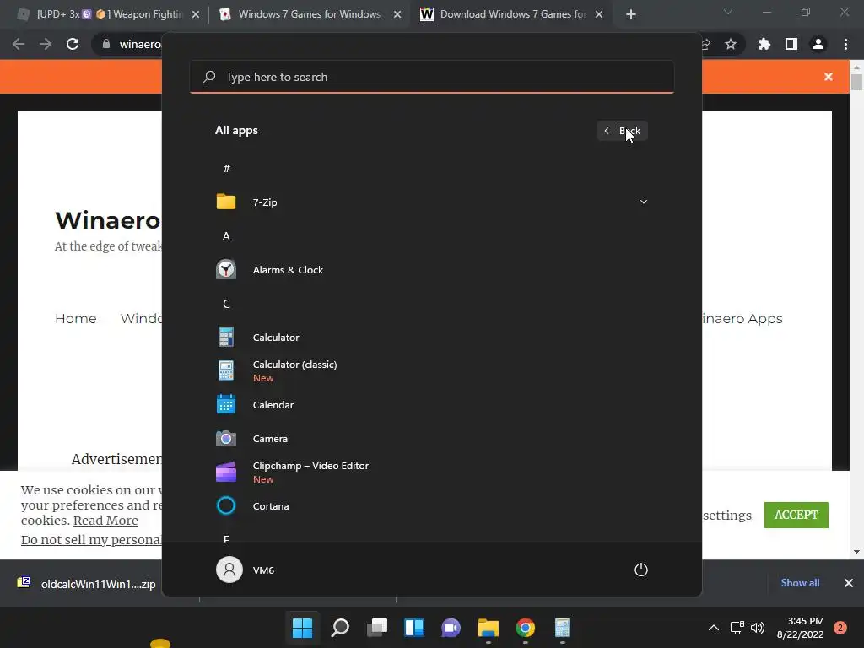Close the Weapon Fighting tab
864x648 pixels.
point(196,14)
